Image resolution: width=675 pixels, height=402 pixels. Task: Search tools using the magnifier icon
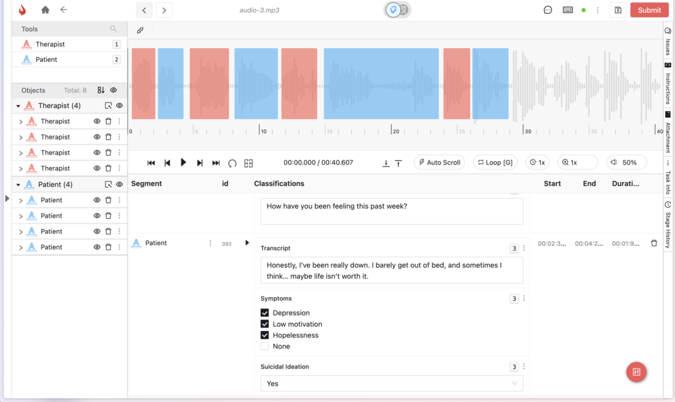click(x=113, y=29)
